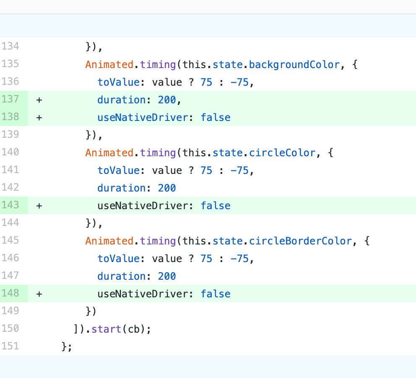Click the plus marker on line 137

(x=39, y=100)
